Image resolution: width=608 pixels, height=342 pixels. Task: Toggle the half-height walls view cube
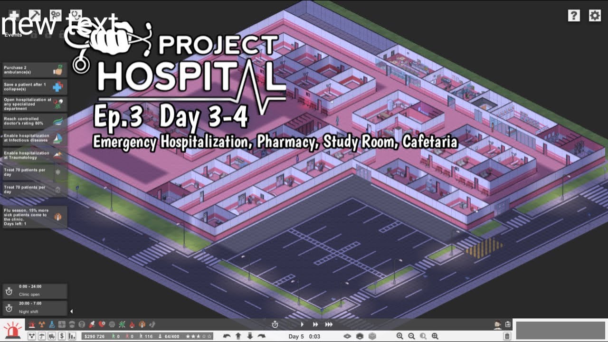360,336
